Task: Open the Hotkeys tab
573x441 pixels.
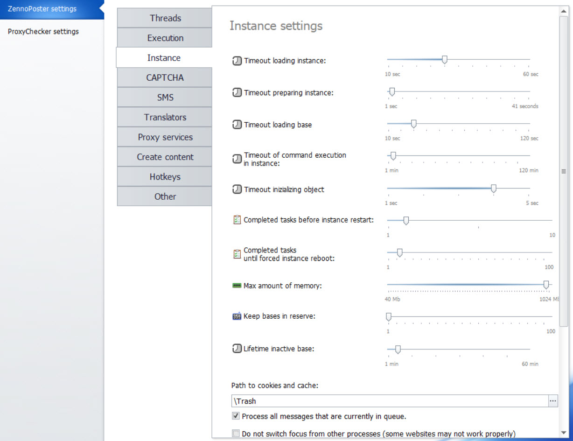Action: click(x=165, y=177)
